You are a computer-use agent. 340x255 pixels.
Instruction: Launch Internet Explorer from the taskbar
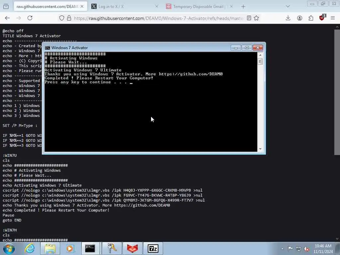point(30,248)
